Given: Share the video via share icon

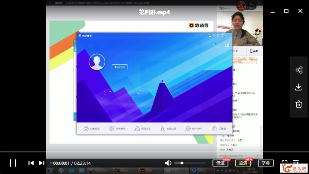Looking at the screenshot, I should tap(299, 70).
